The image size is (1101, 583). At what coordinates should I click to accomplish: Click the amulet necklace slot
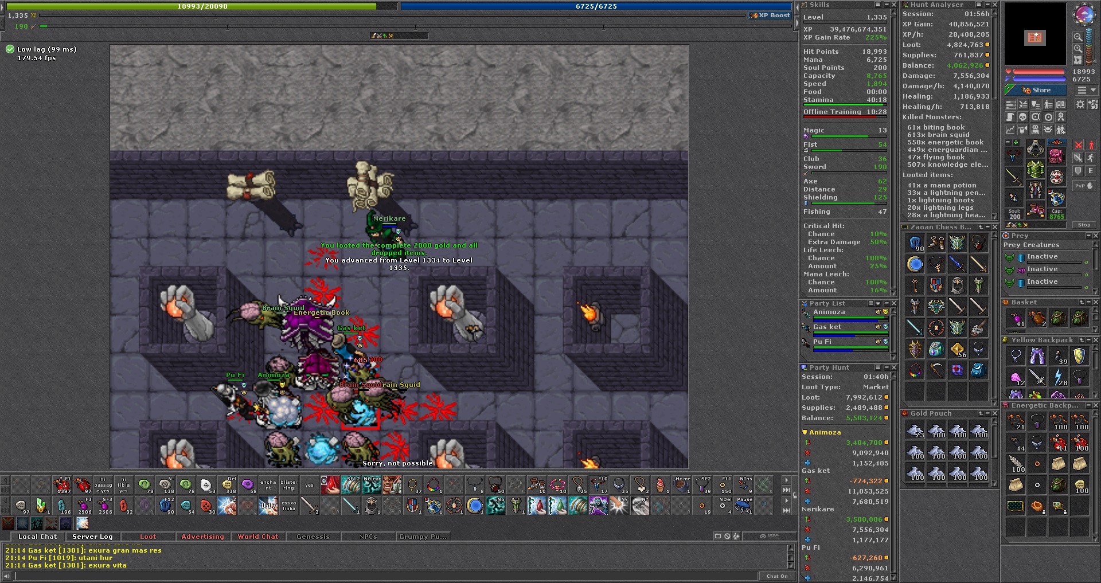[1014, 156]
